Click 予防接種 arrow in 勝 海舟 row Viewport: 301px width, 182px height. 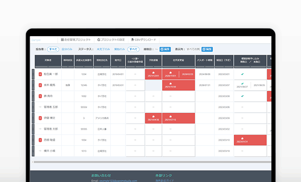[x=153, y=96]
